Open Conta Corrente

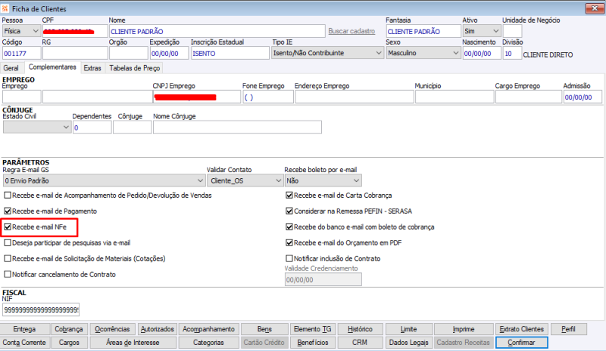tap(25, 343)
